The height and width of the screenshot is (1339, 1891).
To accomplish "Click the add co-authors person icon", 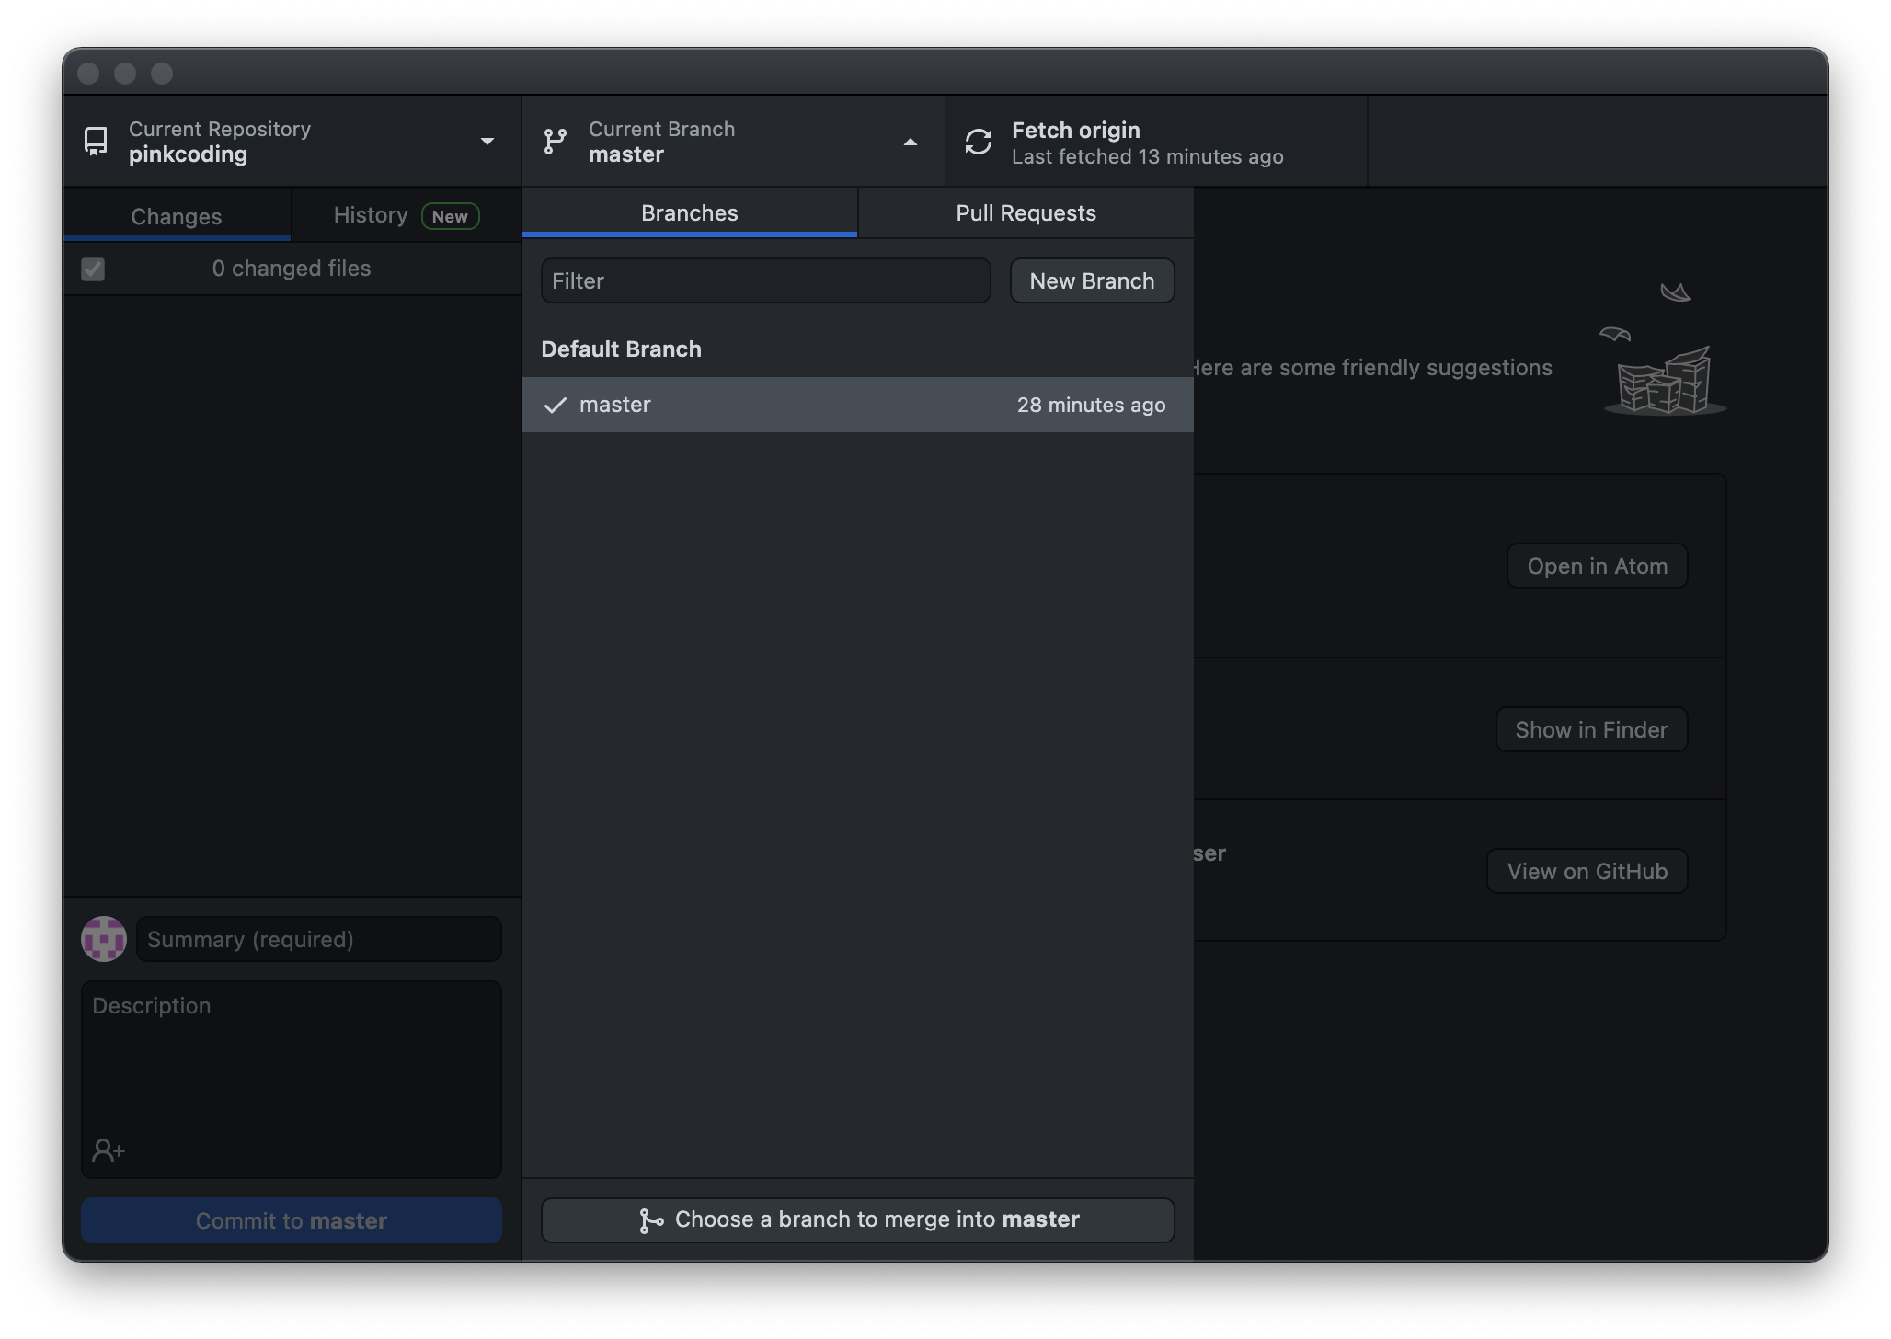I will (x=109, y=1150).
